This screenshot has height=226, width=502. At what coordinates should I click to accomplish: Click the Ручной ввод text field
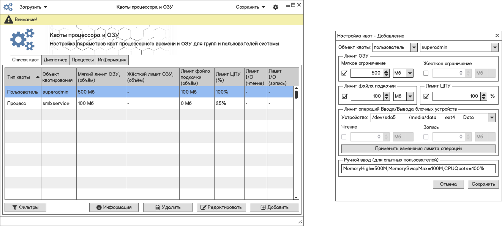(418, 168)
